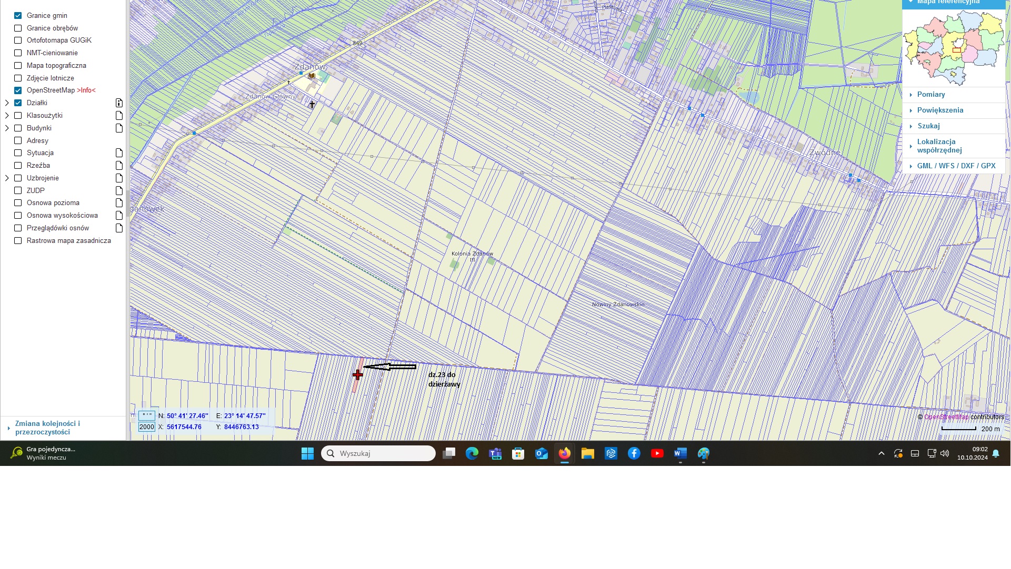This screenshot has height=569, width=1011.
Task: Click coordinate format degrees button
Action: coord(147,415)
